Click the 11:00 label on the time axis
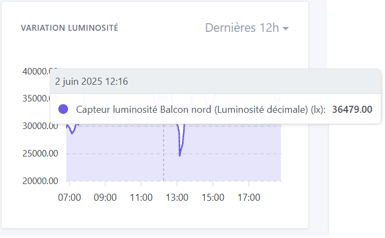Image resolution: width=385 pixels, height=238 pixels. click(x=141, y=198)
